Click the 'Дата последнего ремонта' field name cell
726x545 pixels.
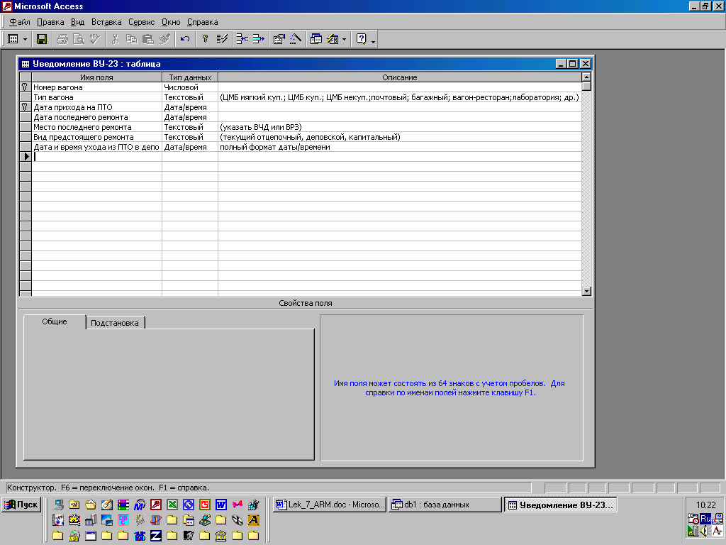[96, 117]
